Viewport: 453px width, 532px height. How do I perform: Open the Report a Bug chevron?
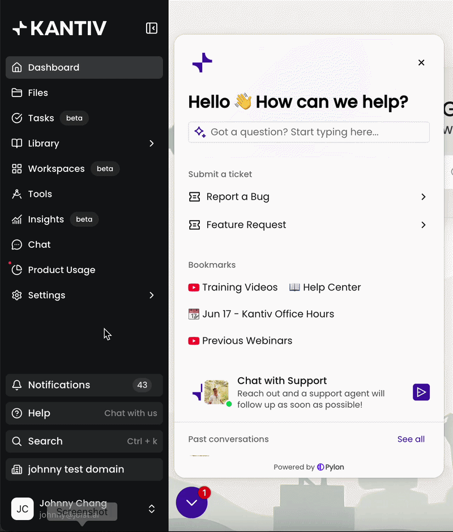pos(423,197)
